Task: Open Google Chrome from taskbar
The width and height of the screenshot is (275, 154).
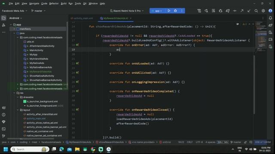Action: click(x=93, y=149)
